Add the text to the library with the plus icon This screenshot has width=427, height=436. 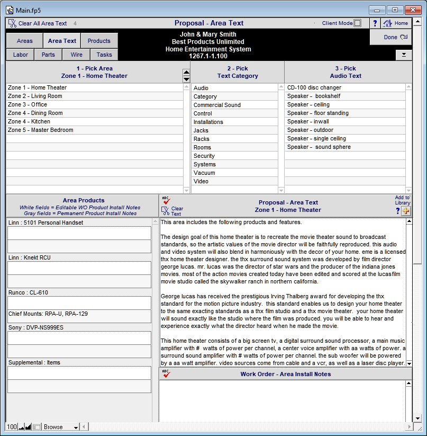pyautogui.click(x=406, y=211)
